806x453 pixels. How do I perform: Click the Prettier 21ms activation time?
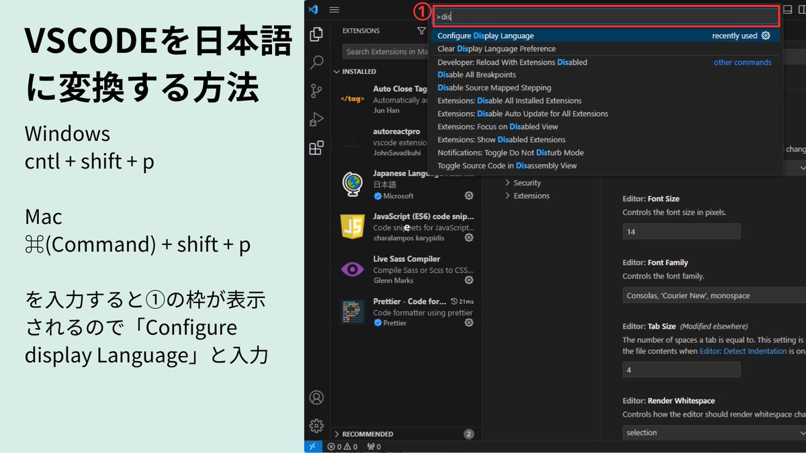[463, 301]
